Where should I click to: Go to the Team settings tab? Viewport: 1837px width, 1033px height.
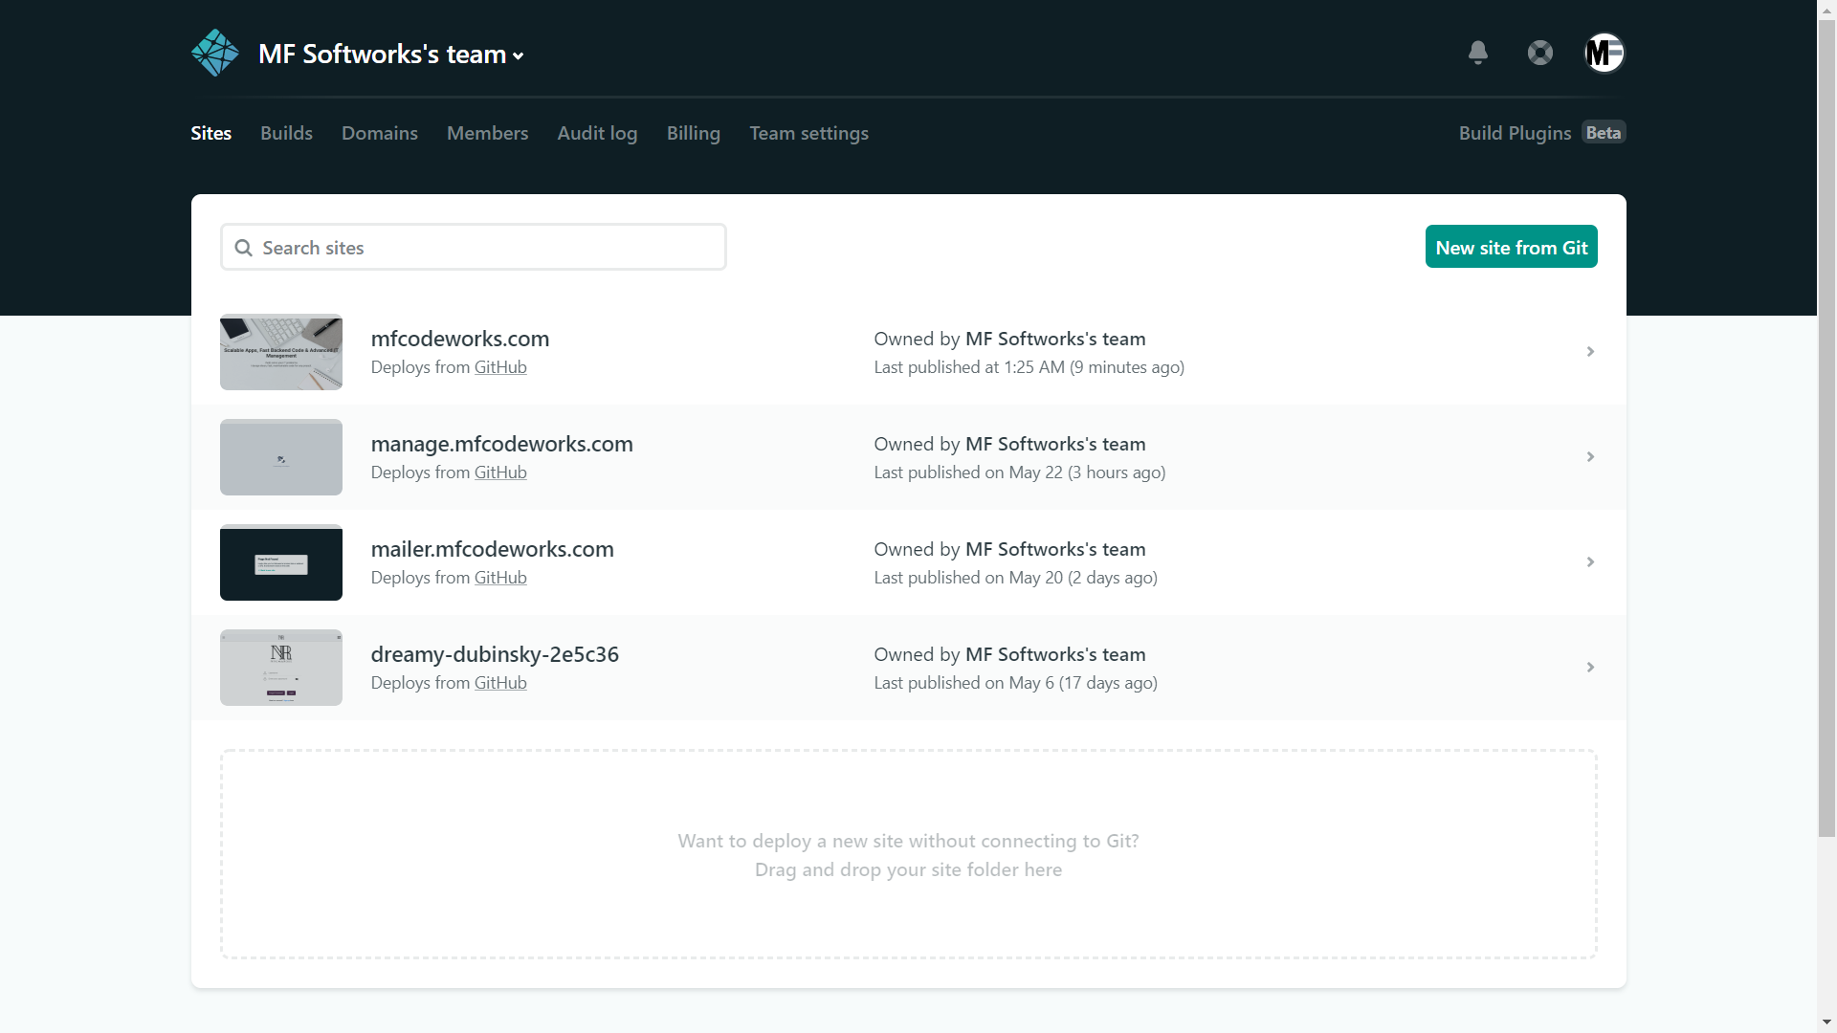tap(808, 133)
